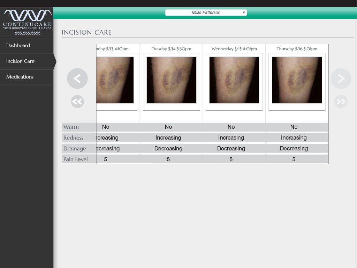Click the Warm row label
Screen dimensions: 357x268
click(71, 127)
